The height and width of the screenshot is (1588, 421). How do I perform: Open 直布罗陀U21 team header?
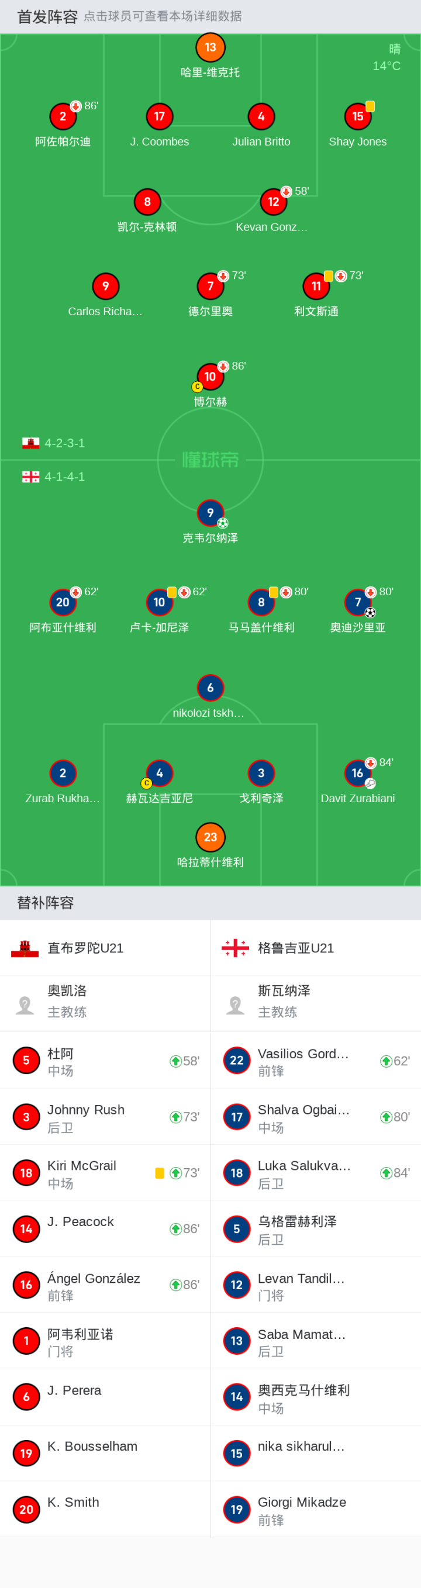(105, 948)
